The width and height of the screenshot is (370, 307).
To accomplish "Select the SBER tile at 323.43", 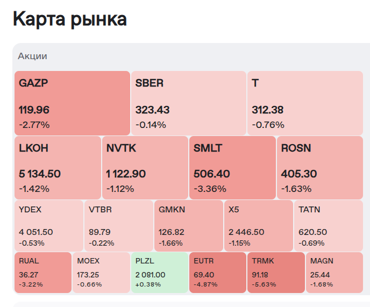I will (189, 103).
